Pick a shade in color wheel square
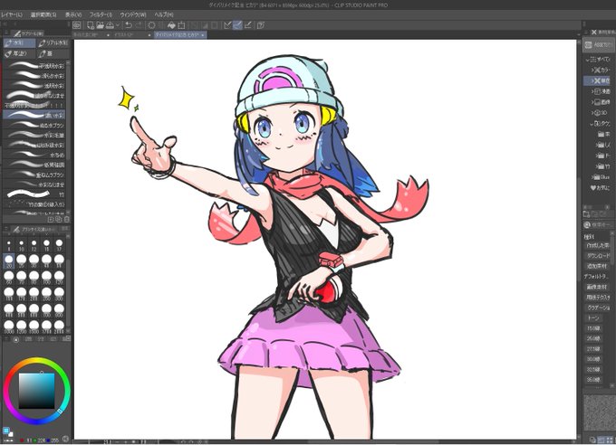 tap(36, 391)
